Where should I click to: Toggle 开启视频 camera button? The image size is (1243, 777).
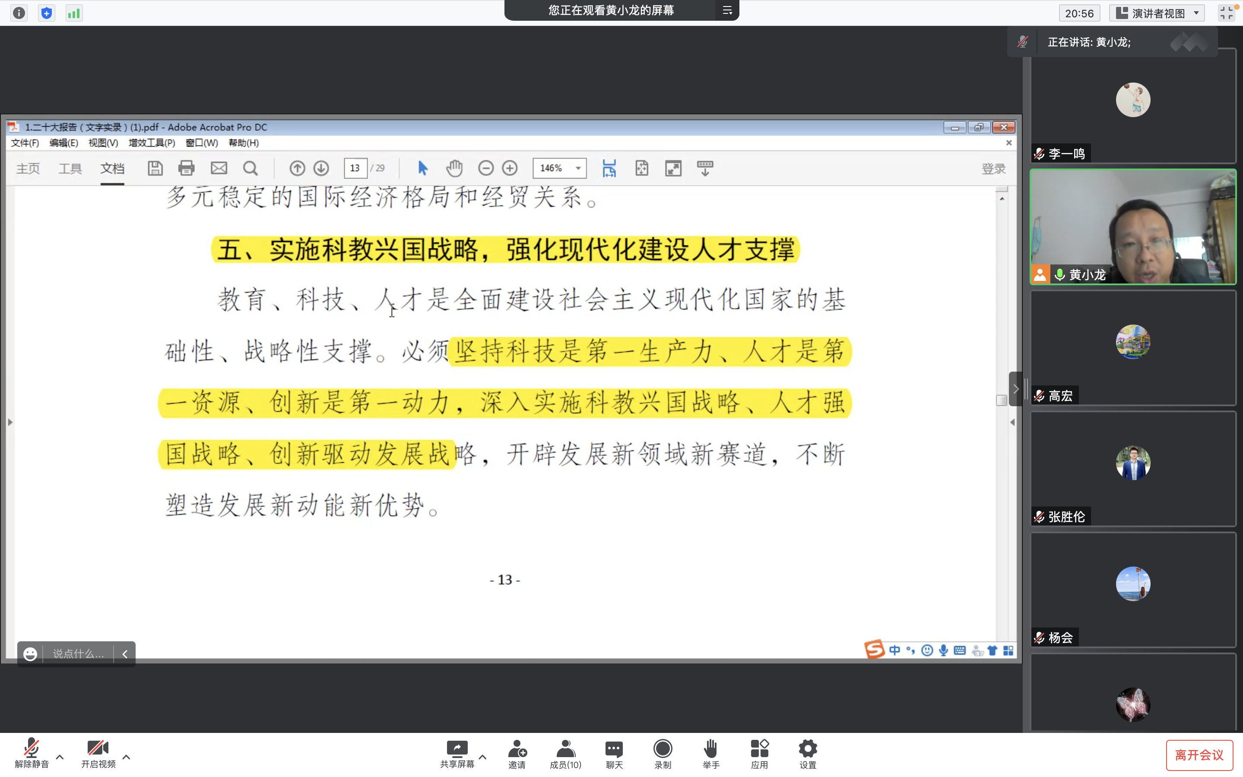click(x=98, y=753)
